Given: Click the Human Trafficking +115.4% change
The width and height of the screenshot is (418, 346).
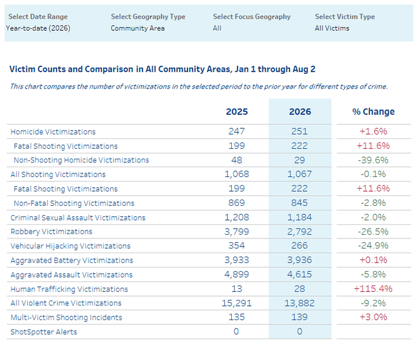Looking at the screenshot, I should [x=373, y=289].
